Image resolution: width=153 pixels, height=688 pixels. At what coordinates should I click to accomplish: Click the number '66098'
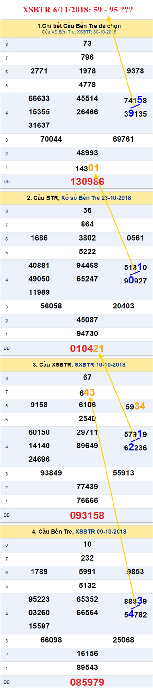(51, 640)
